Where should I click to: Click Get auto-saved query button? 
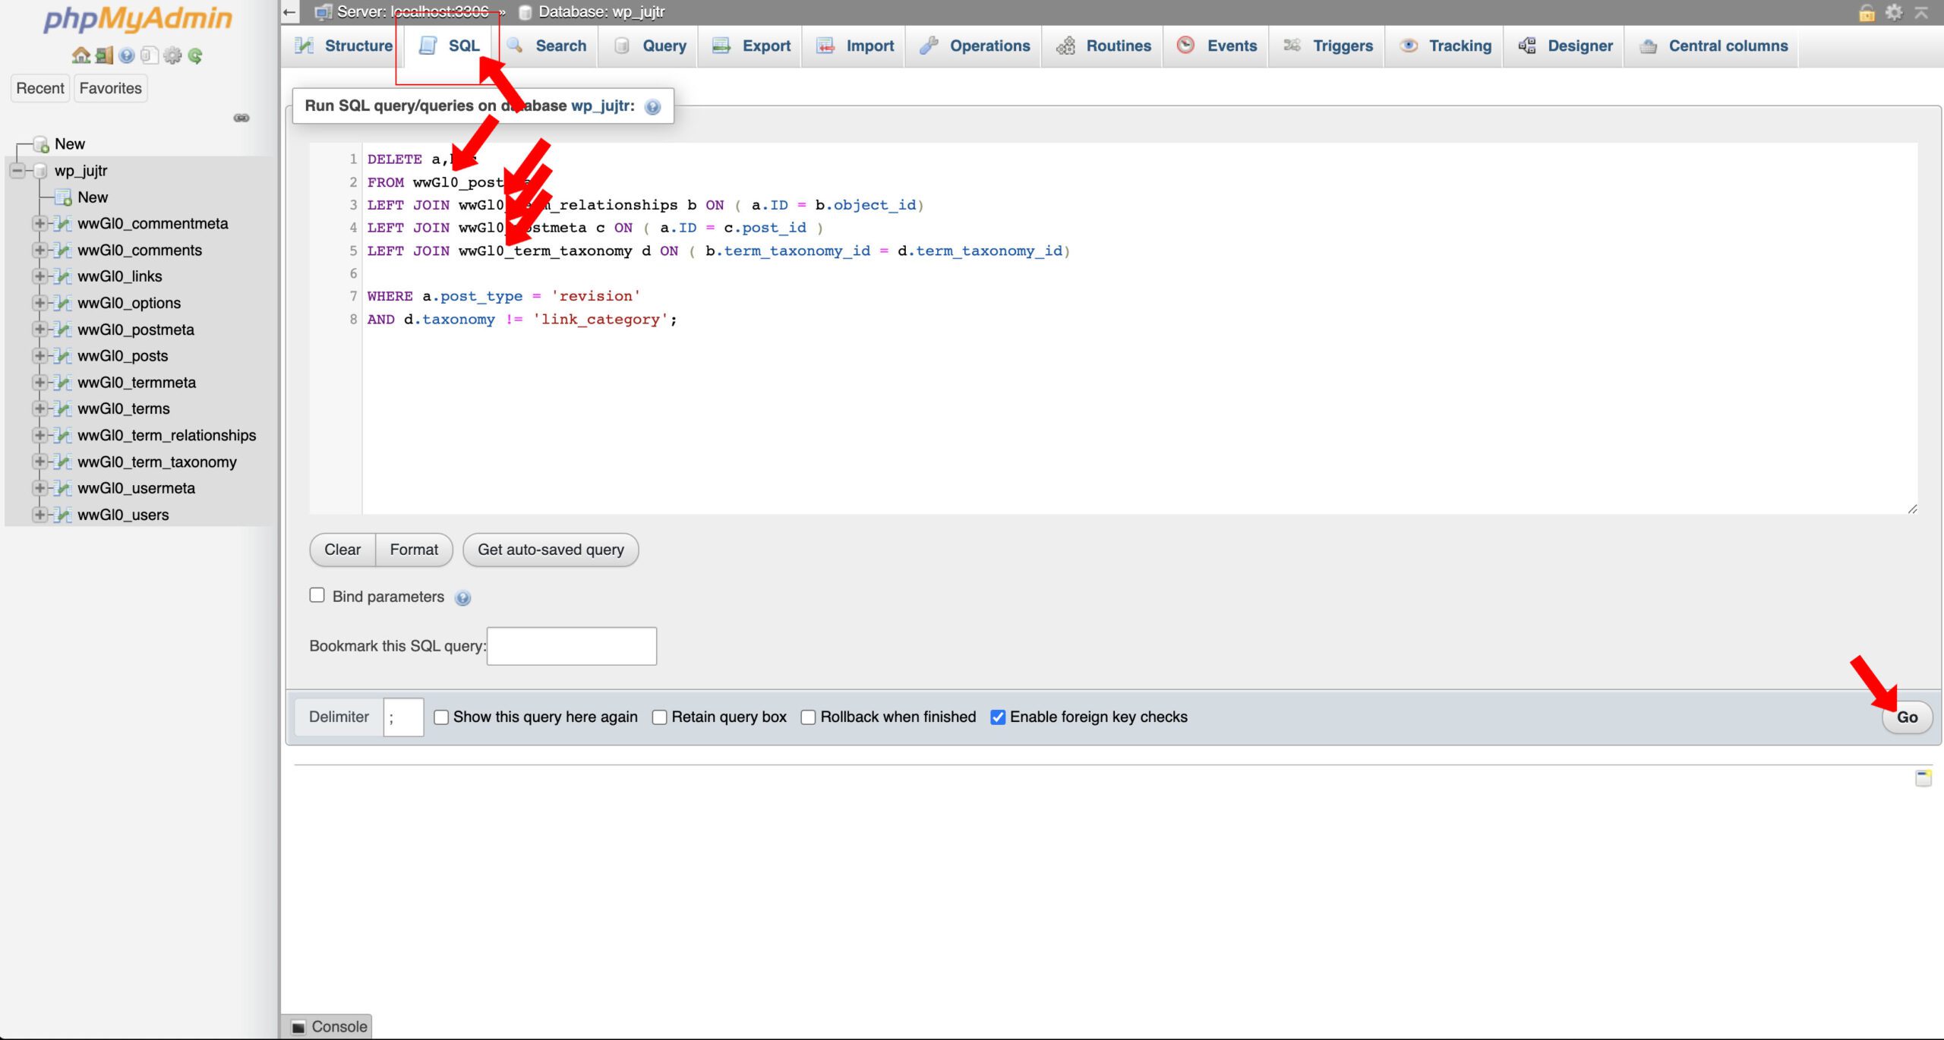[551, 550]
